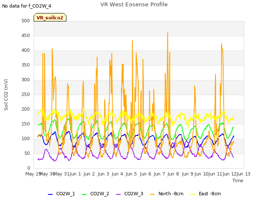Click the CO2W_2 legend entry
Image resolution: width=269 pixels, height=202 pixels.
click(95, 194)
